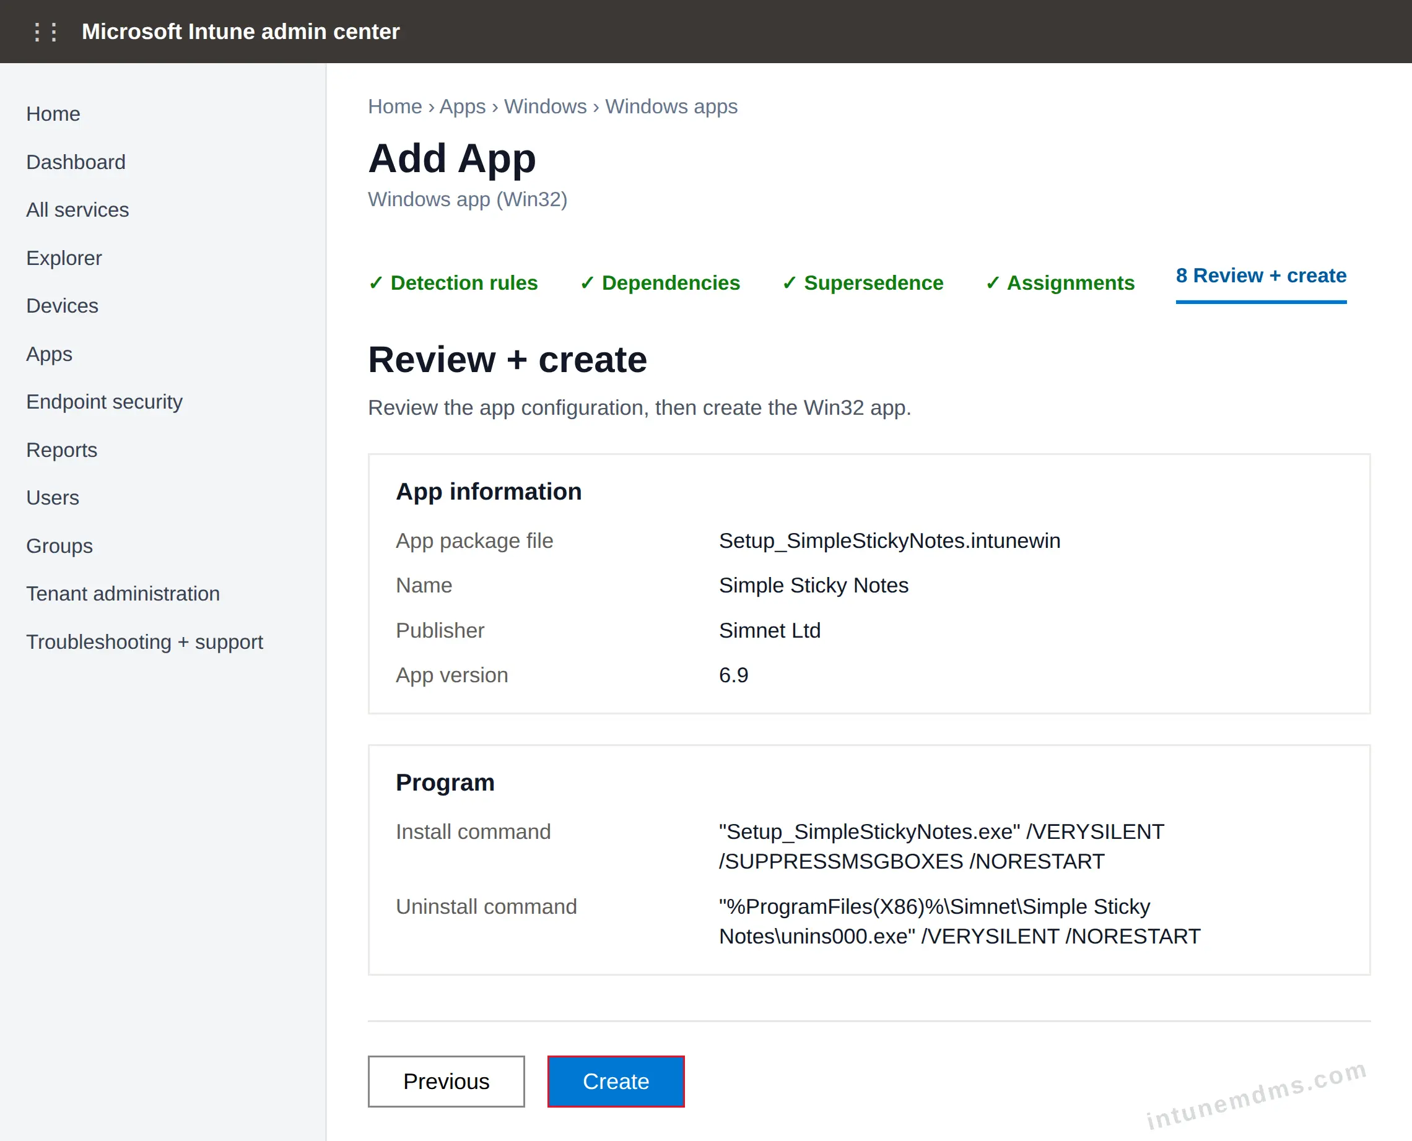
Task: Click the Home breadcrumb link
Action: (x=395, y=106)
